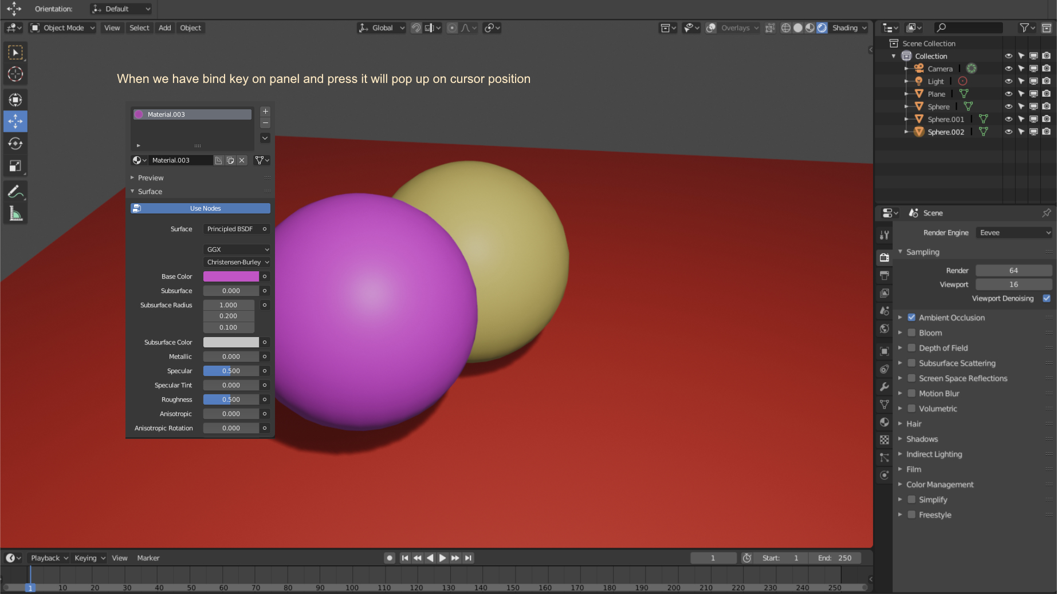
Task: Click the Use Nodes button
Action: pyautogui.click(x=201, y=208)
